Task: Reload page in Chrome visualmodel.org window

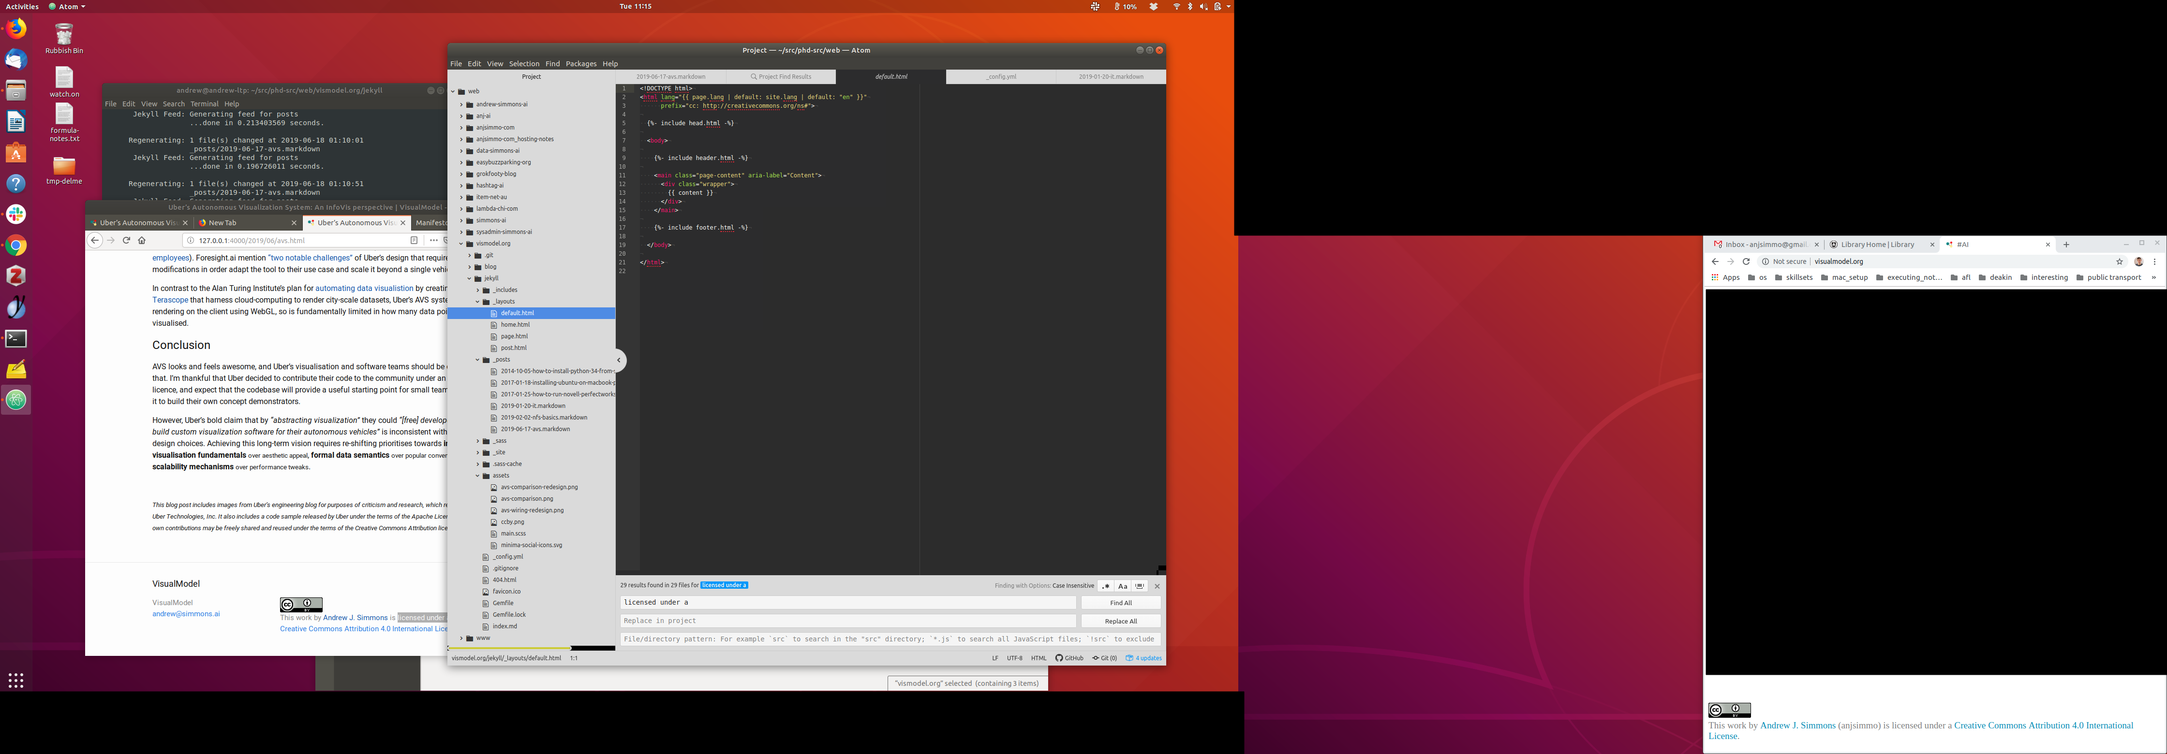Action: point(1746,261)
